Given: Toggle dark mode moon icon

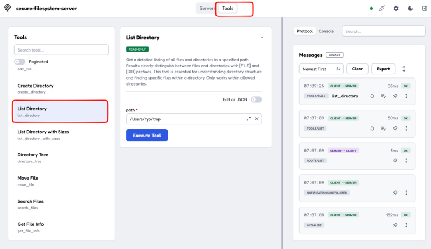Looking at the screenshot, I should pyautogui.click(x=411, y=9).
